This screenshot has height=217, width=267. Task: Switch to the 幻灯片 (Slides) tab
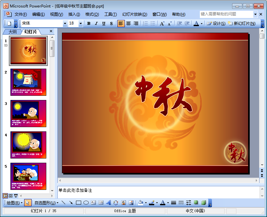[x=31, y=32]
